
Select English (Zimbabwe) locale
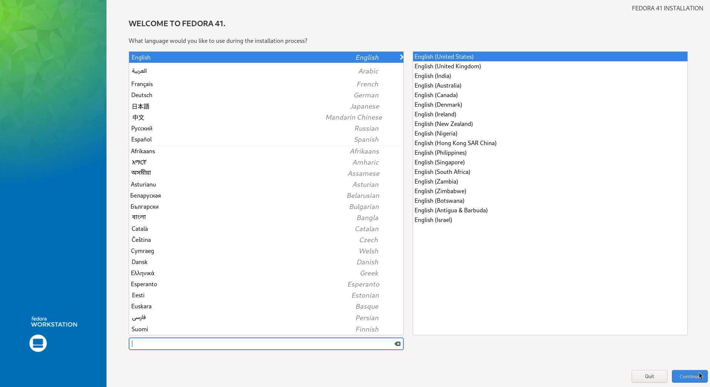pyautogui.click(x=550, y=191)
